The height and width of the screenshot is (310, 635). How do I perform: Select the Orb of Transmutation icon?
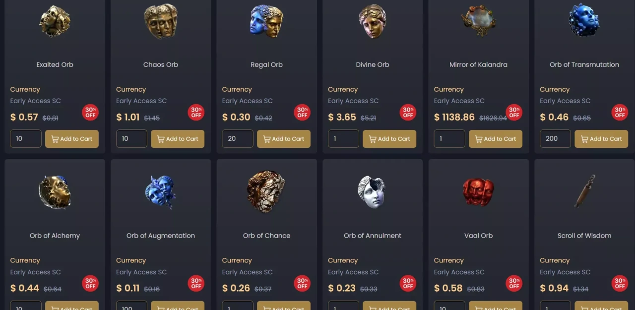click(584, 21)
